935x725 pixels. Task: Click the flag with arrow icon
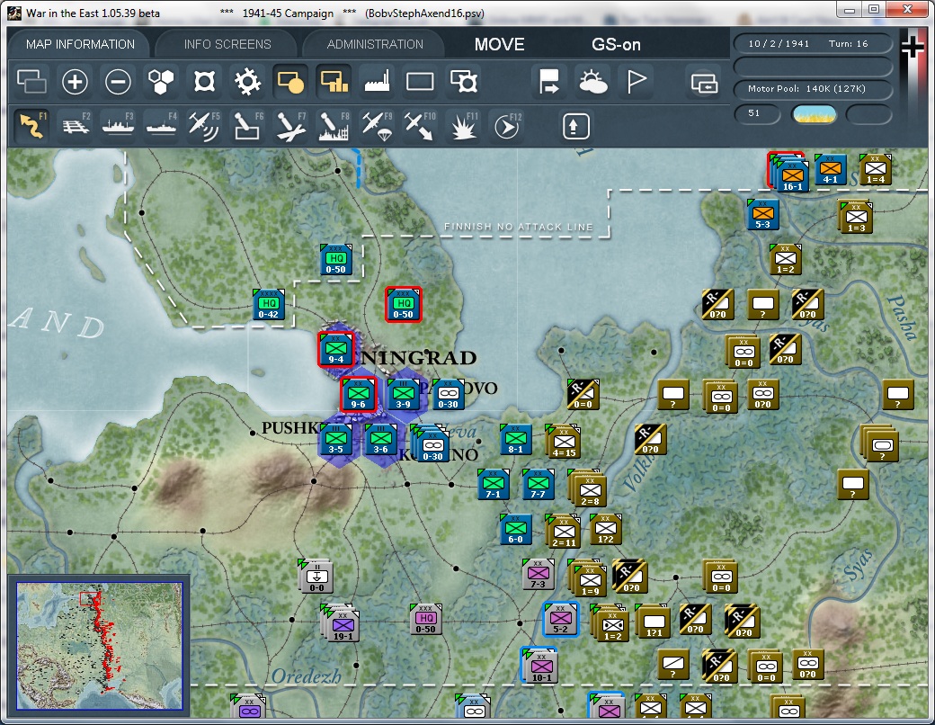pyautogui.click(x=548, y=81)
